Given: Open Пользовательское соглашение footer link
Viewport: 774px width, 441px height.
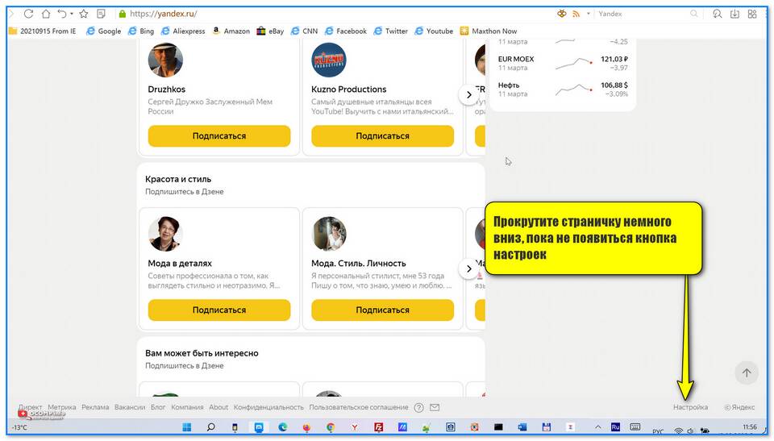Looking at the screenshot, I should pos(359,407).
